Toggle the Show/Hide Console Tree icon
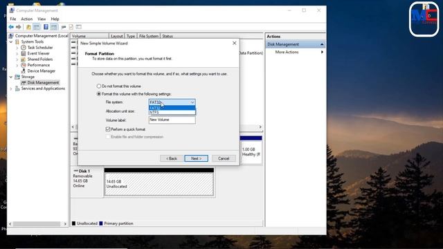The height and width of the screenshot is (249, 443). [x=37, y=27]
